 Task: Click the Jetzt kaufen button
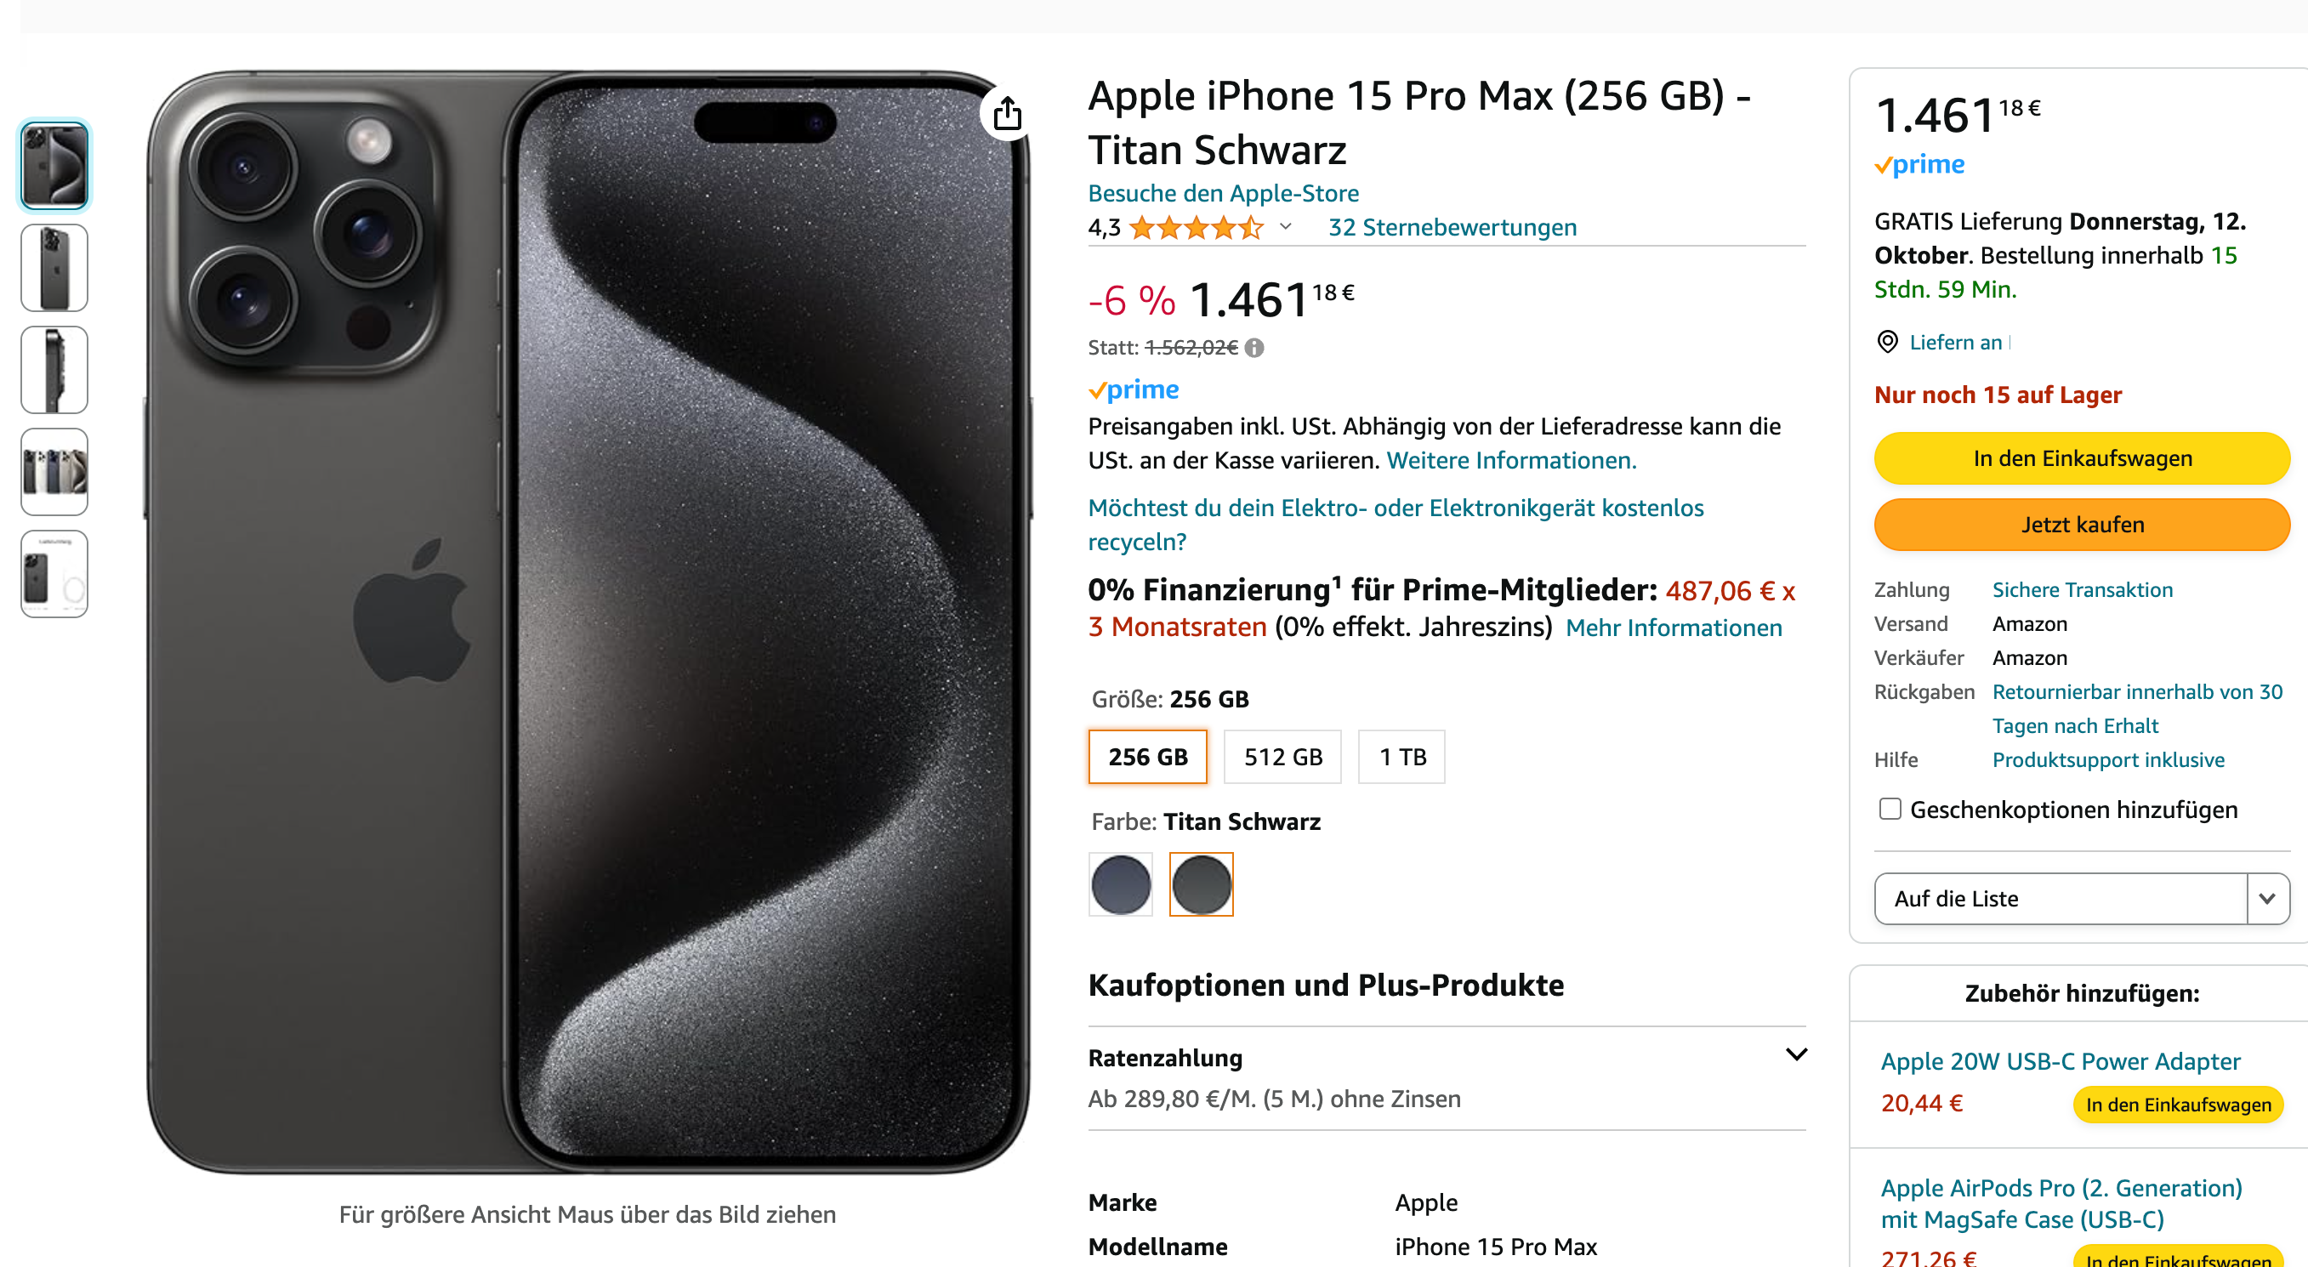(x=2081, y=525)
